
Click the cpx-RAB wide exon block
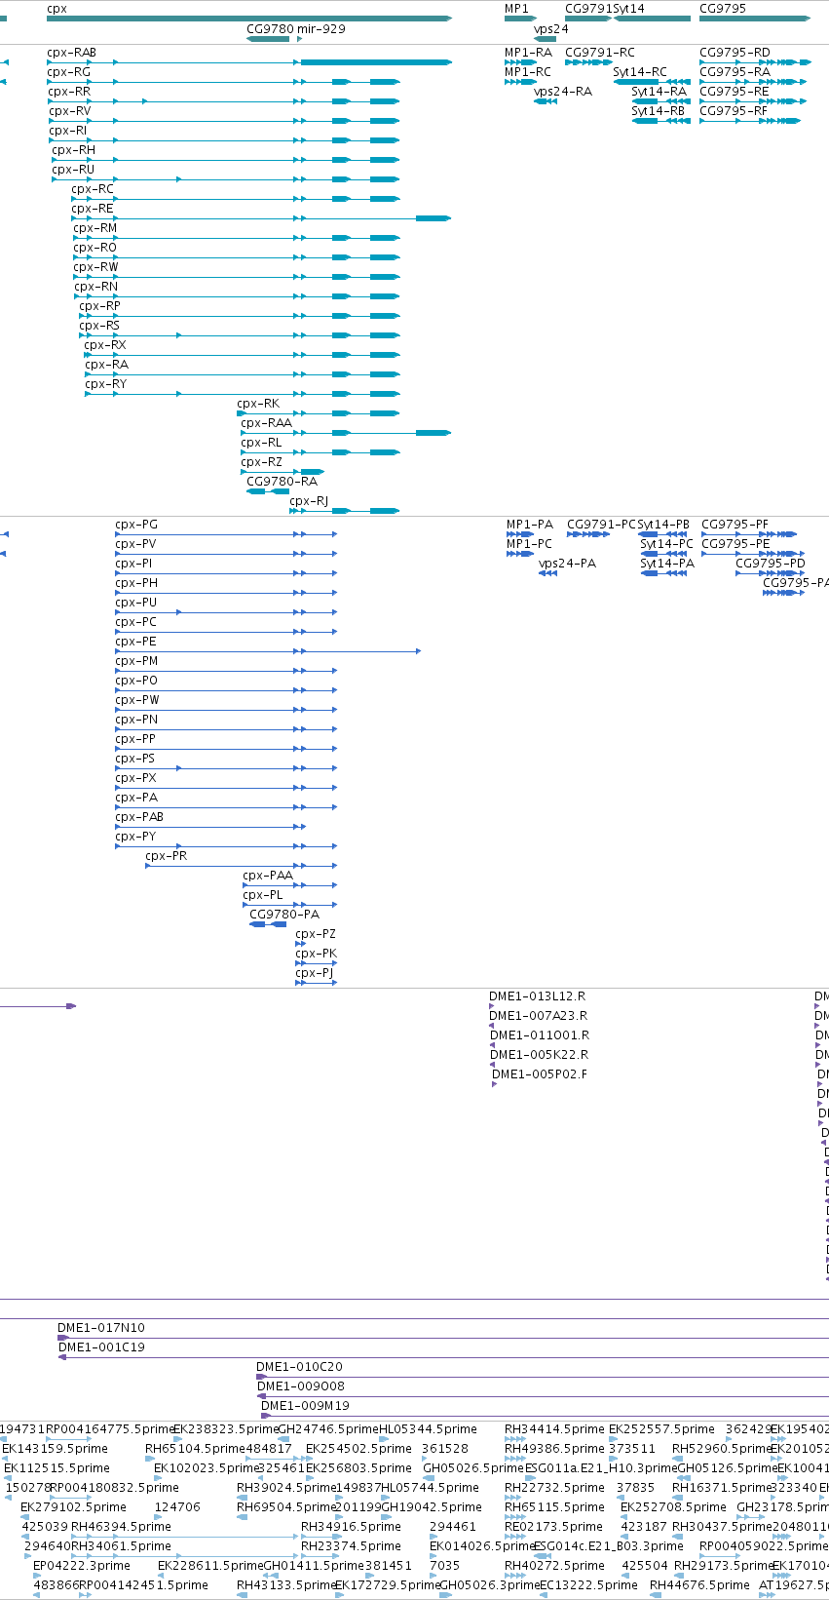coord(376,62)
